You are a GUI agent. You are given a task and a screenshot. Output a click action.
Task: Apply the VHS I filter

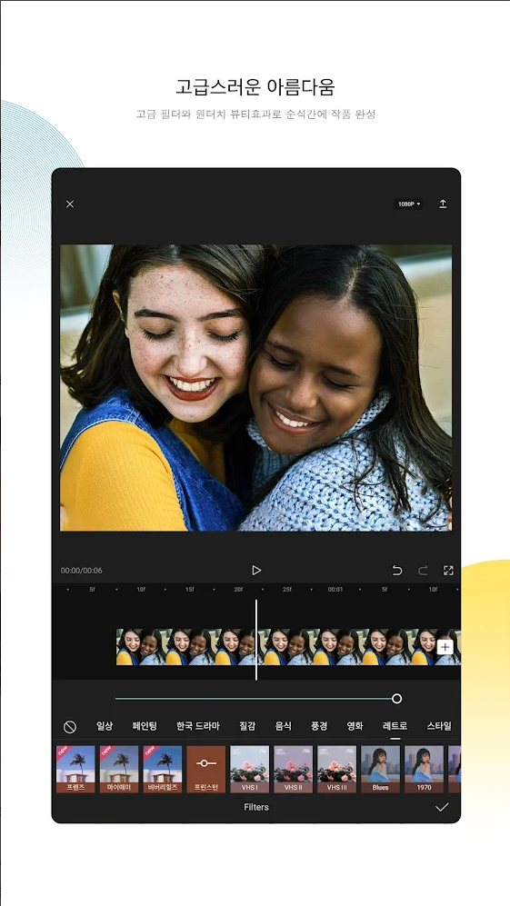(250, 769)
